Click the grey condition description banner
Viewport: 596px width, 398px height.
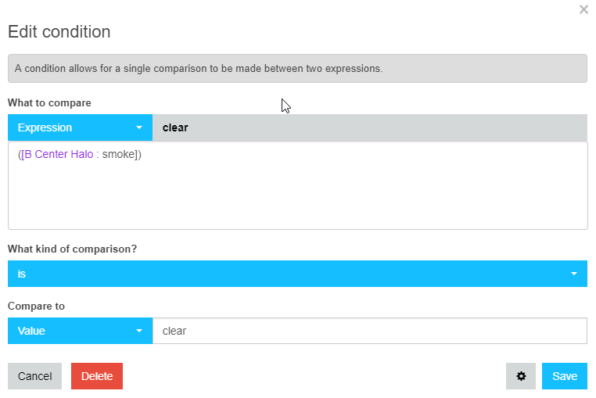click(298, 69)
